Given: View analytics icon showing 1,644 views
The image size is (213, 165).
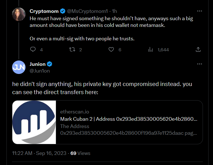Looking at the screenshot, I should [x=150, y=50].
